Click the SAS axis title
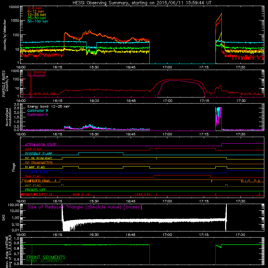Viewport: 268px width, 268px height. pyautogui.click(x=3, y=218)
